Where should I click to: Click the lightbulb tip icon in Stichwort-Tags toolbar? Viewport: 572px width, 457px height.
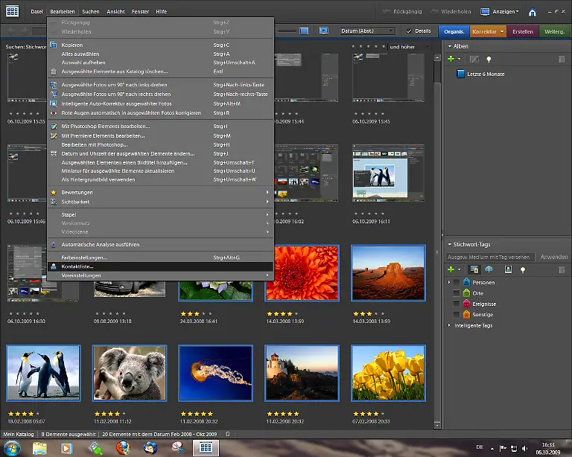coord(523,269)
